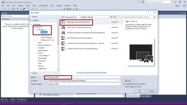Select the Classic Desktop tree item
Image resolution: width=187 pixels, height=105 pixels.
point(46,37)
